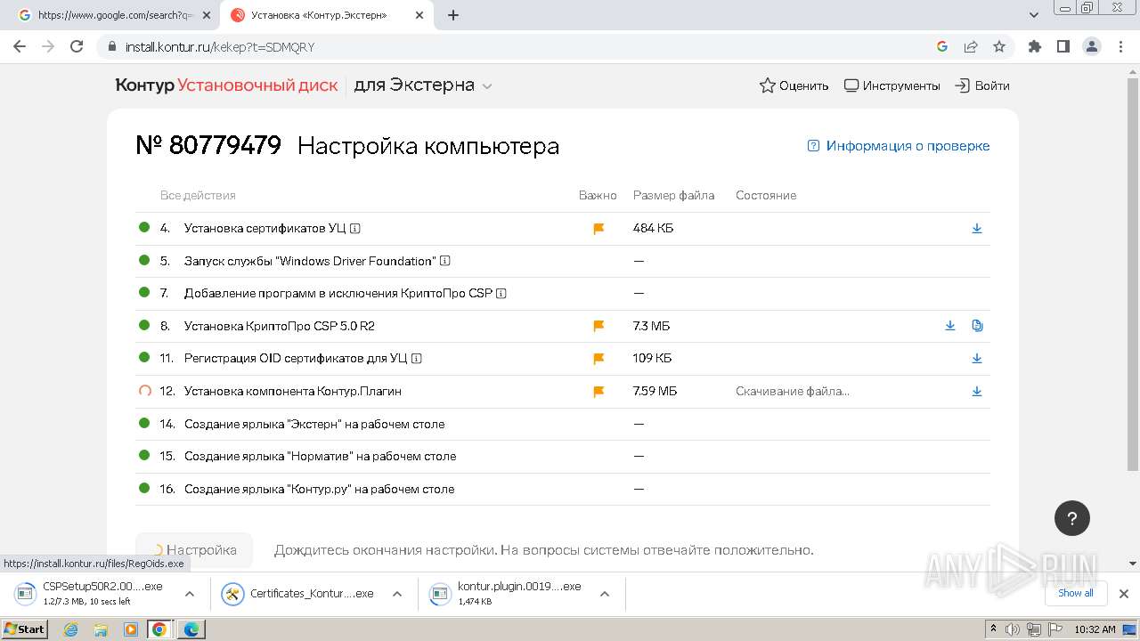The height and width of the screenshot is (641, 1140).
Task: Share this page icon in address bar
Action: [x=971, y=46]
